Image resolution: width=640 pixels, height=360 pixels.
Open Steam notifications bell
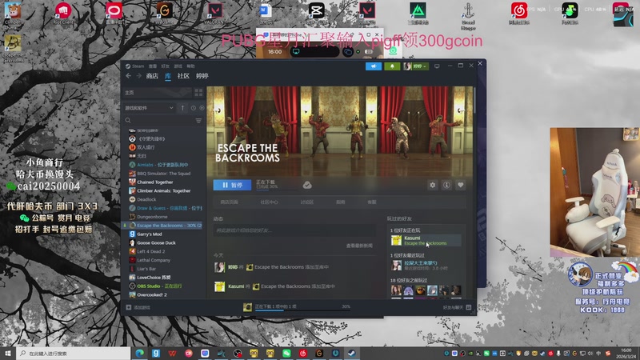coord(392,66)
